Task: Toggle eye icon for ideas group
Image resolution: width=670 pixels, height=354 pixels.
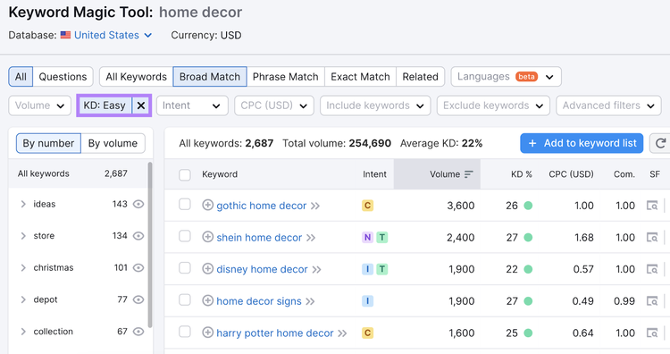Action: click(138, 204)
